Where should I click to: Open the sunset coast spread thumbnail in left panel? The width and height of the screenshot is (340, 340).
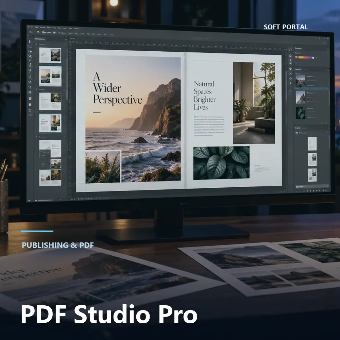tap(50, 76)
